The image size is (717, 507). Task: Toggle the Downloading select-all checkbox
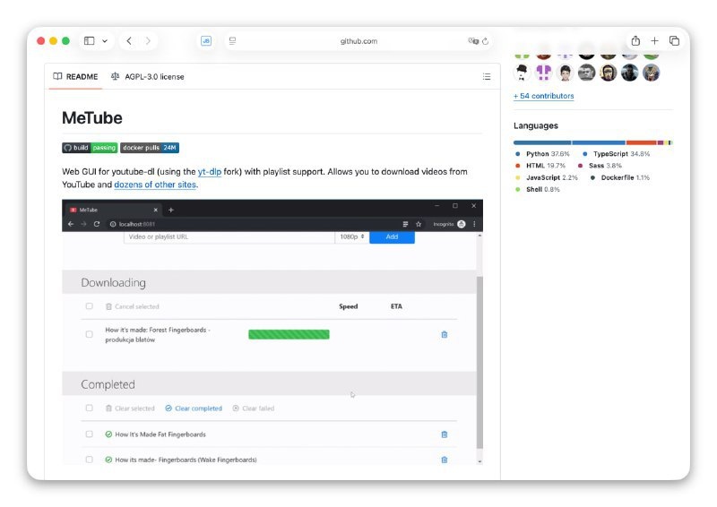[89, 306]
